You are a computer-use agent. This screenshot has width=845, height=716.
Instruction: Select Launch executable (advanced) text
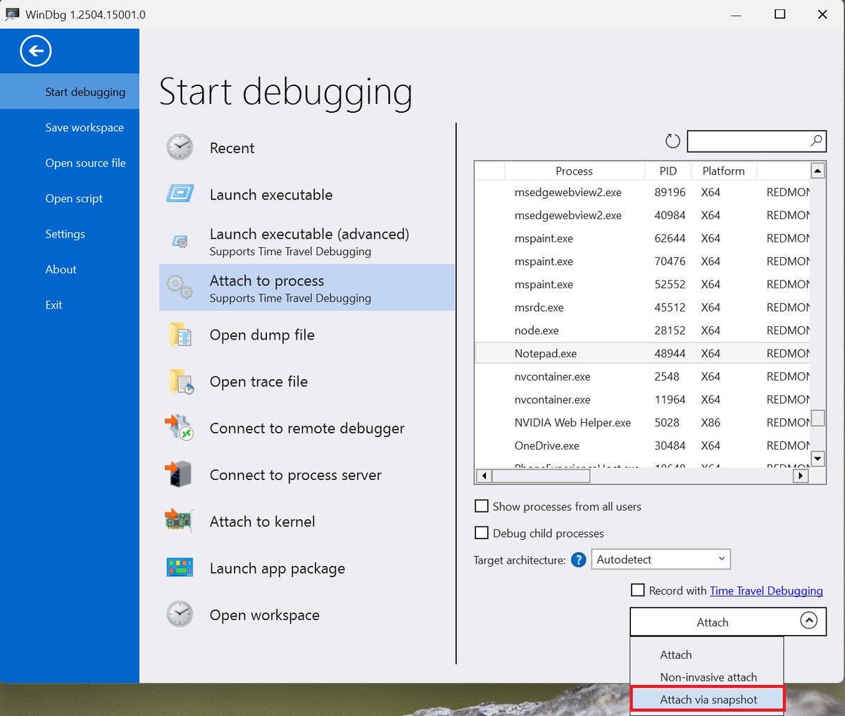click(x=309, y=234)
